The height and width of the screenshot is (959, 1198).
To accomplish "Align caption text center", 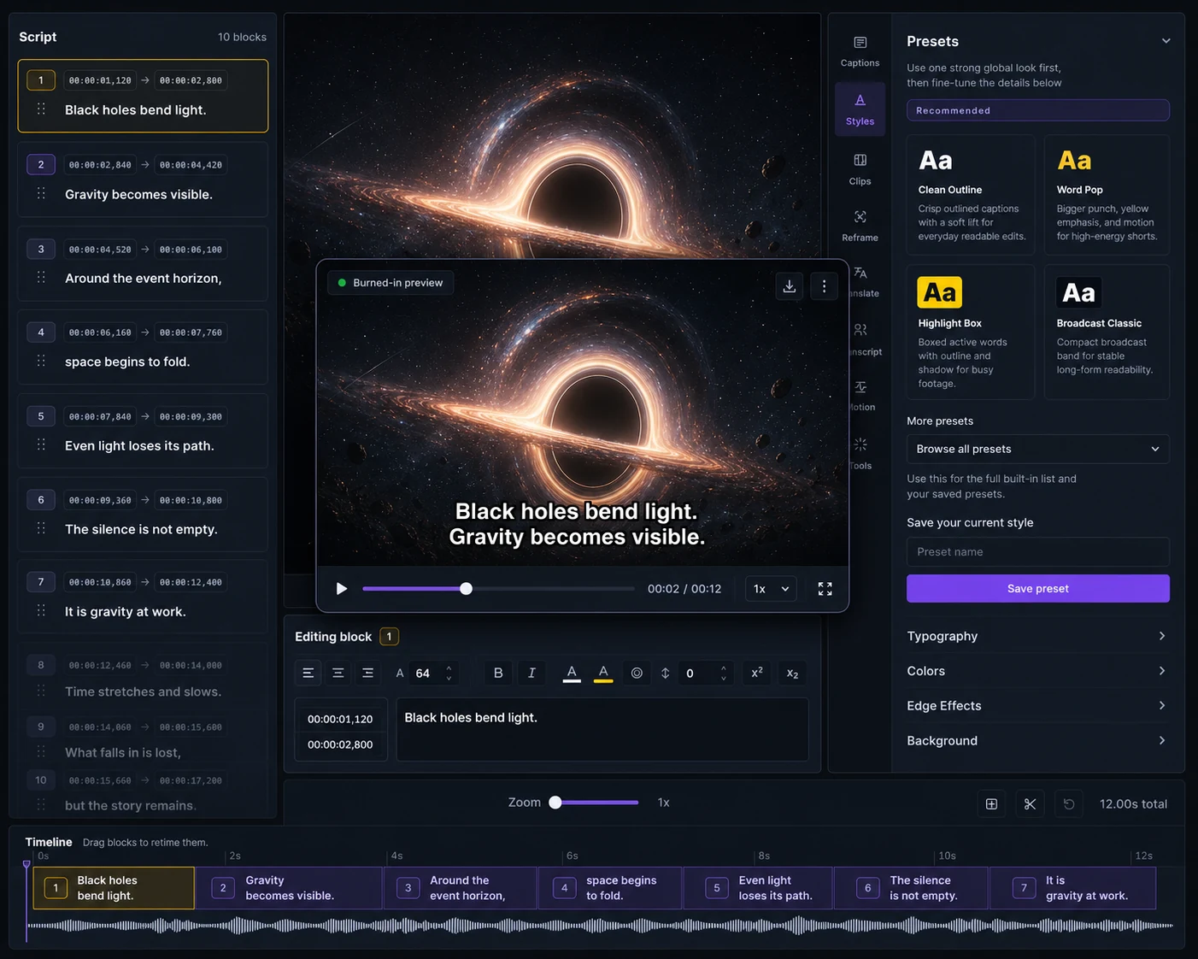I will (338, 674).
